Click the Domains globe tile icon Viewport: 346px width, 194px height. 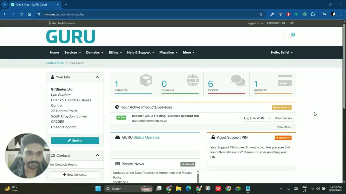[193, 81]
